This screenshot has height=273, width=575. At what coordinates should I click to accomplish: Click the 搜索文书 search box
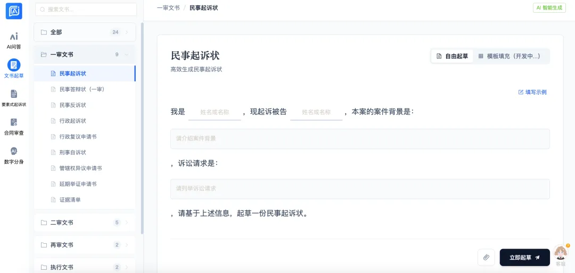[x=86, y=9]
